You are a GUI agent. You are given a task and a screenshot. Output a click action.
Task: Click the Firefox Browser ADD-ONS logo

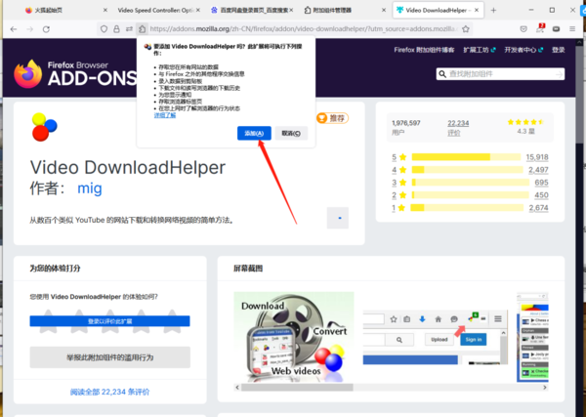75,73
